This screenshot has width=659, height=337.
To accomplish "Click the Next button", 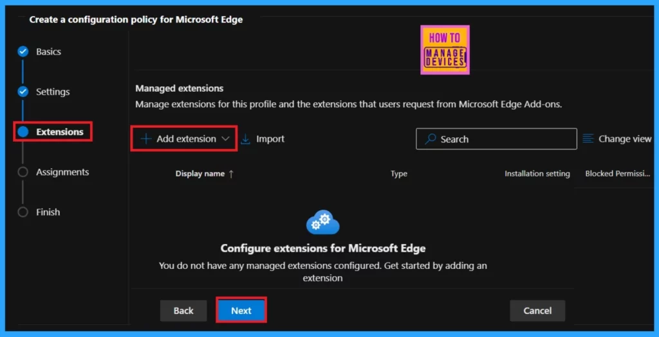I will (241, 311).
